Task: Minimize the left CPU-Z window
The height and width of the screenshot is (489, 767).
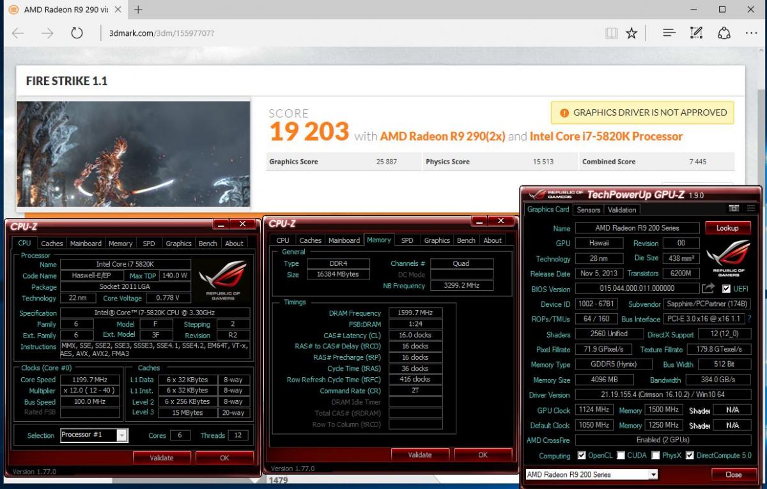Action: pyautogui.click(x=221, y=224)
